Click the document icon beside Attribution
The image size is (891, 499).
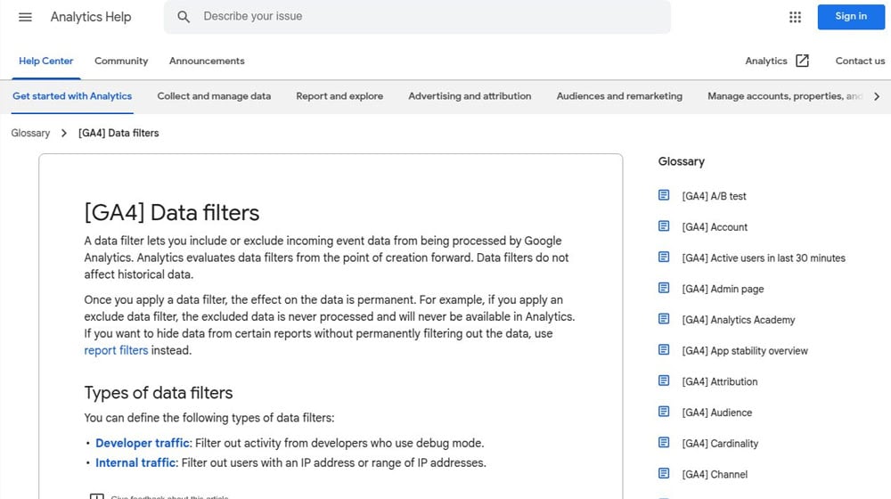click(x=664, y=380)
